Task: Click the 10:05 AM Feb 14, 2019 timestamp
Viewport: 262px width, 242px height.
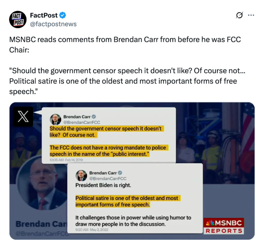Action: click(x=66, y=160)
